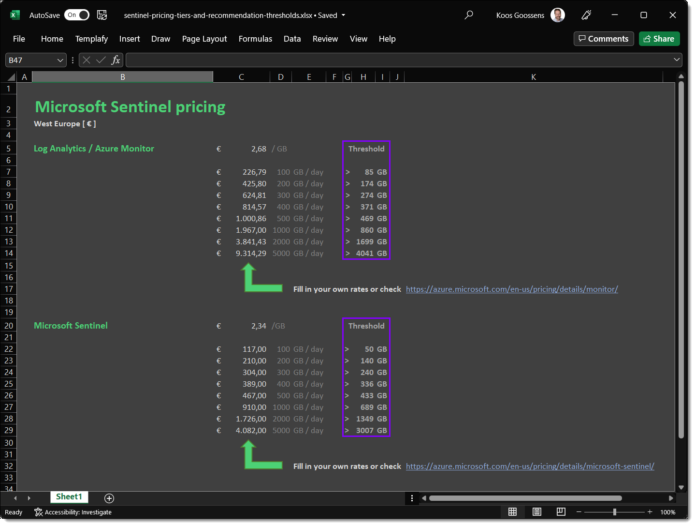Click horizontal scrollbar left arrow
This screenshot has width=695, height=526.
point(424,498)
